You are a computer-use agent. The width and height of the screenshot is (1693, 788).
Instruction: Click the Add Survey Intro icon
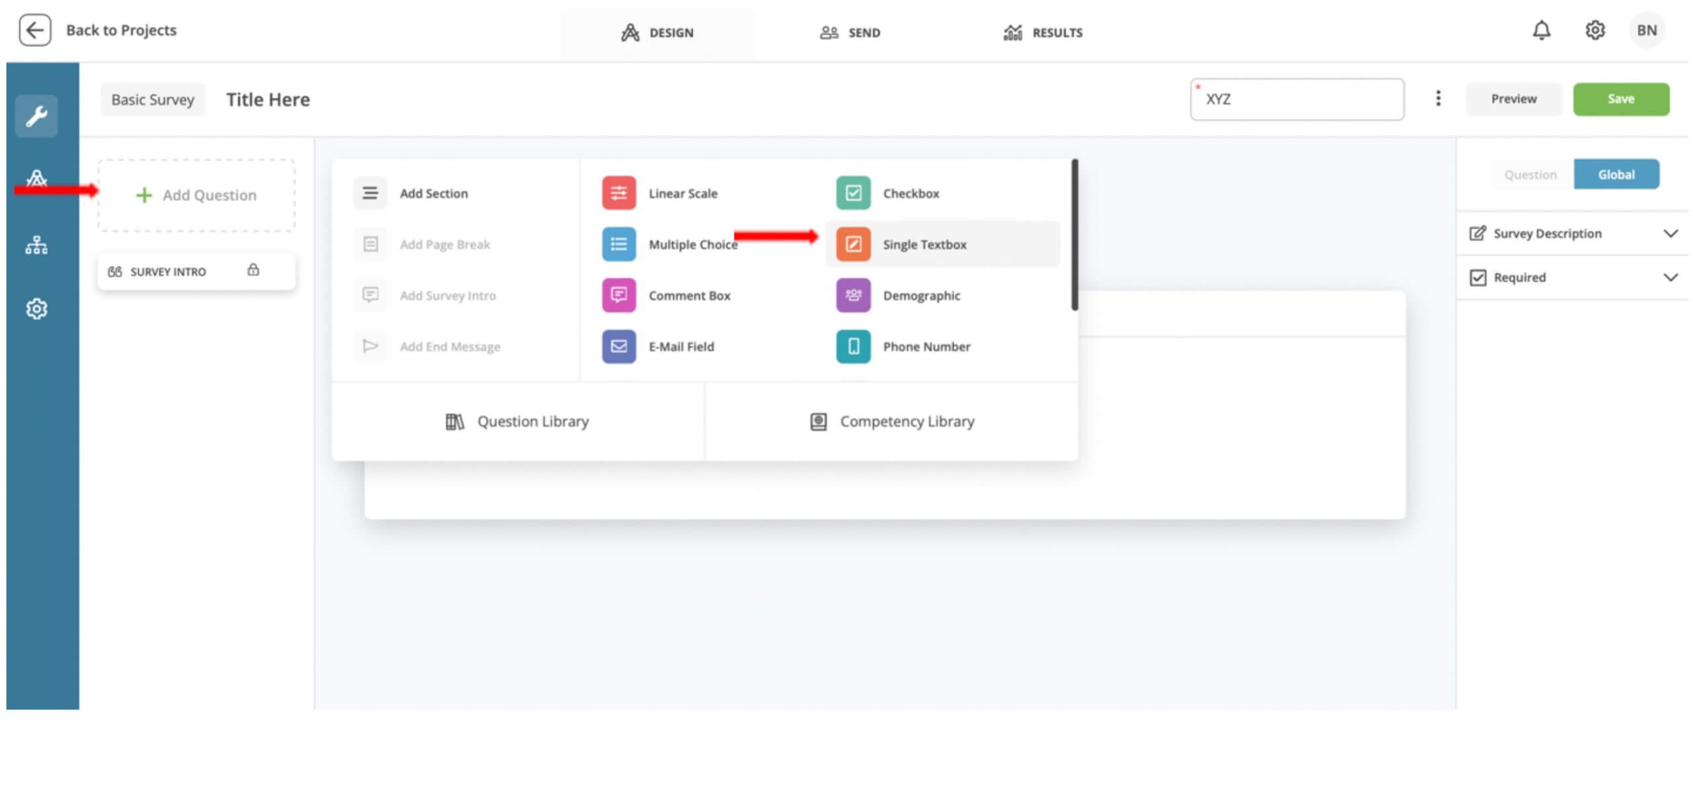coord(370,295)
